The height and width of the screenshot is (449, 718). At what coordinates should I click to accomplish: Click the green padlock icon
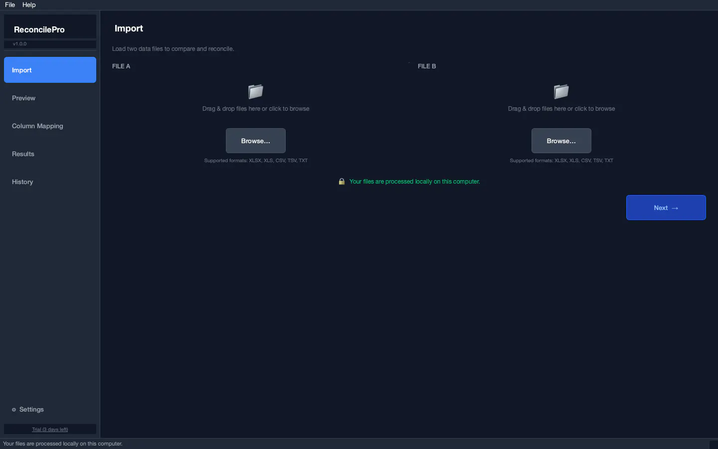coord(342,182)
